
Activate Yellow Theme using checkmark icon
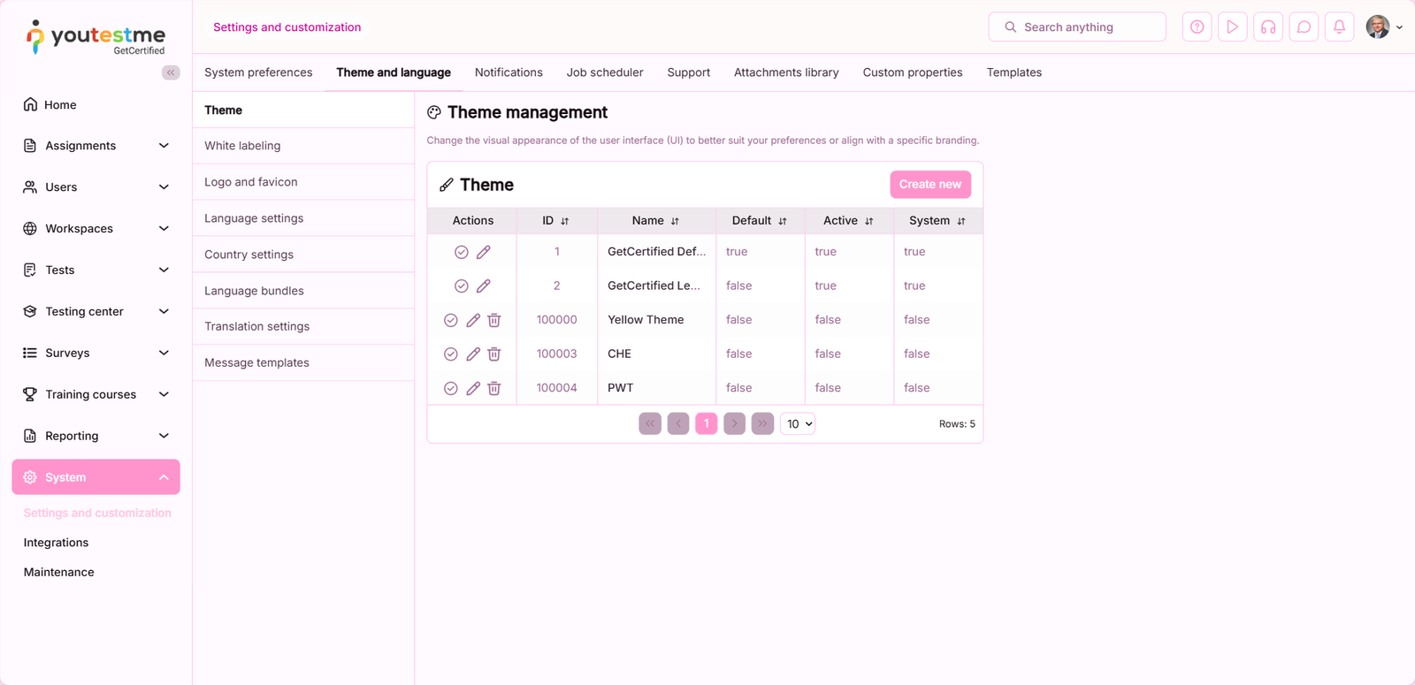coord(451,320)
